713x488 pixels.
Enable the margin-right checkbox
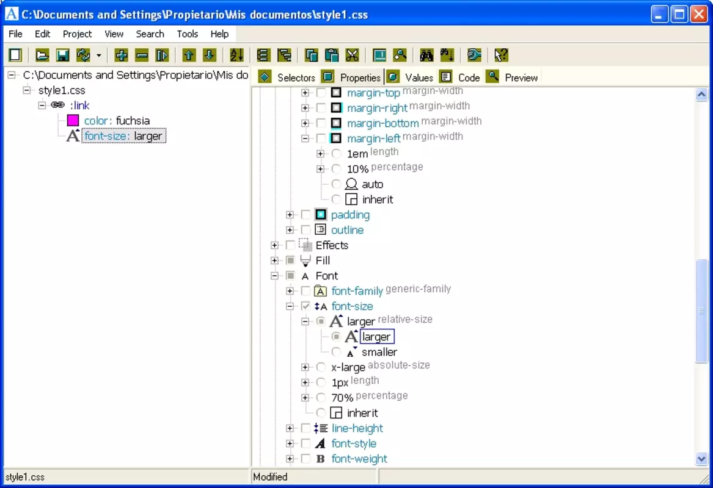[x=321, y=108]
